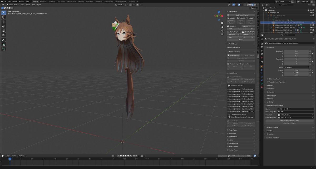Expand the Rigid Bodies panel
Viewport: 316px width, 169px height.
232,137
